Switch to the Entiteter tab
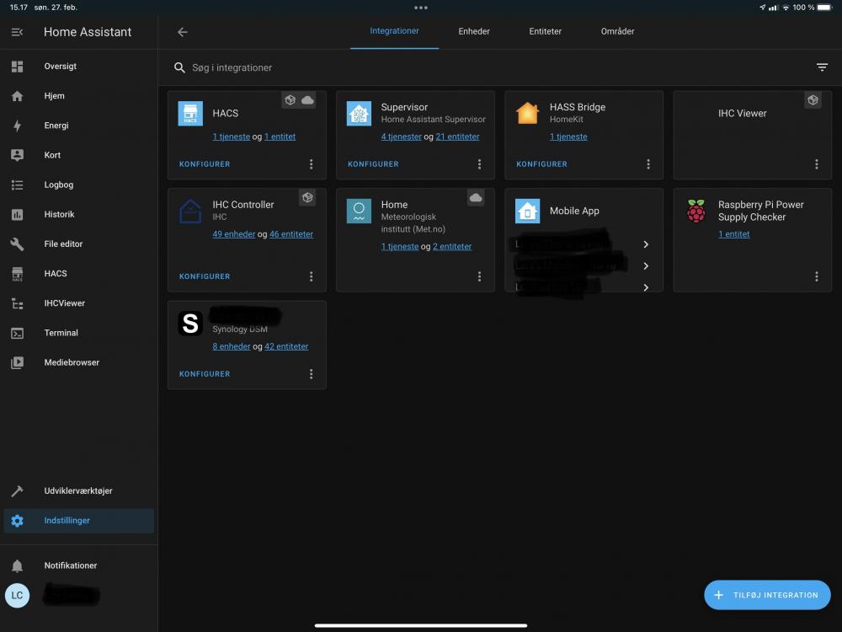The image size is (842, 632). 545,31
